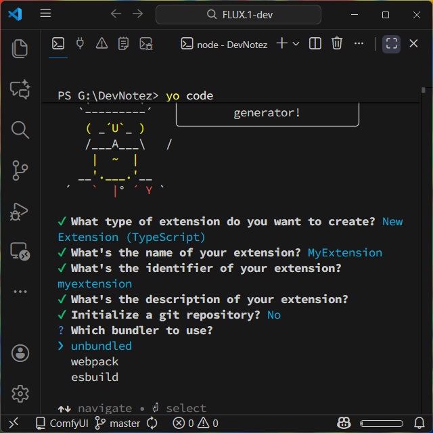Open the Manage gear settings

20,393
